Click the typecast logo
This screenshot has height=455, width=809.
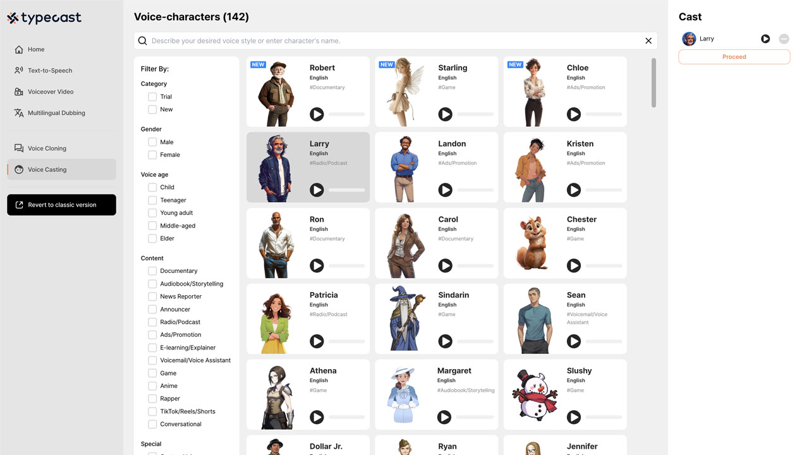(x=44, y=18)
